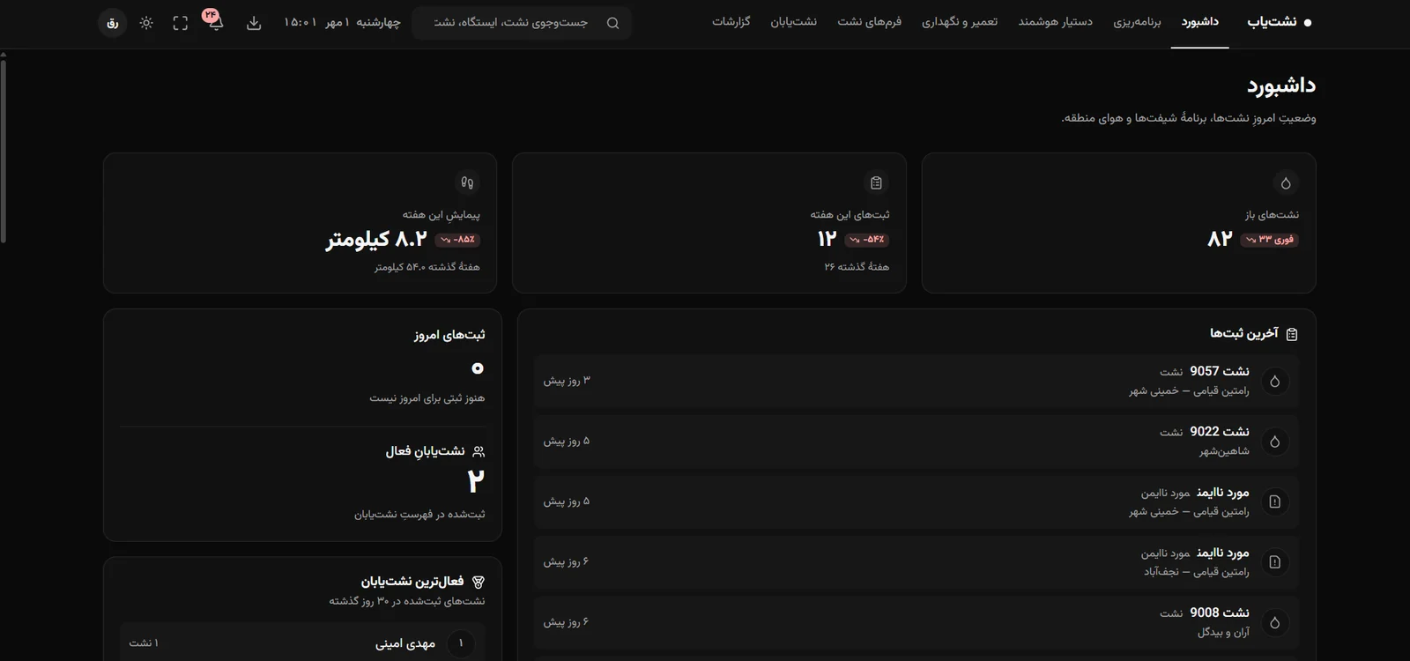The image size is (1410, 661).
Task: Select مهدی امینی in ranking list
Action: pyautogui.click(x=302, y=643)
